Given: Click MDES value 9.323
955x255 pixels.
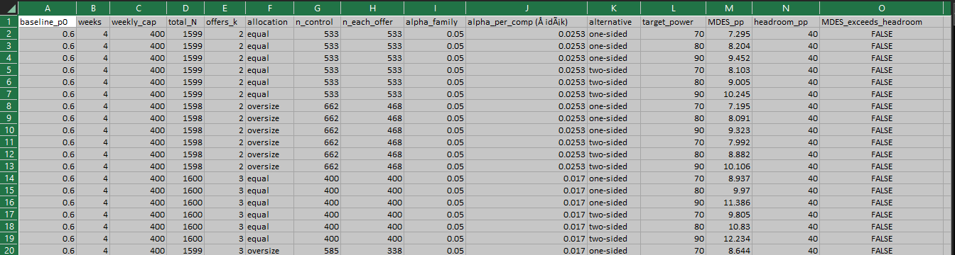Looking at the screenshot, I should 729,130.
